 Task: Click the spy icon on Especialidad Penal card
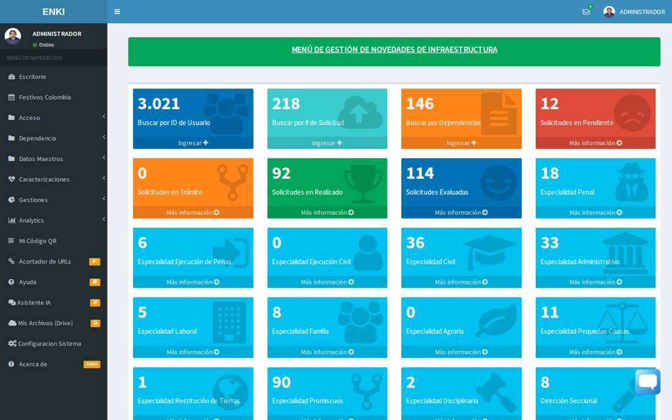pos(632,182)
